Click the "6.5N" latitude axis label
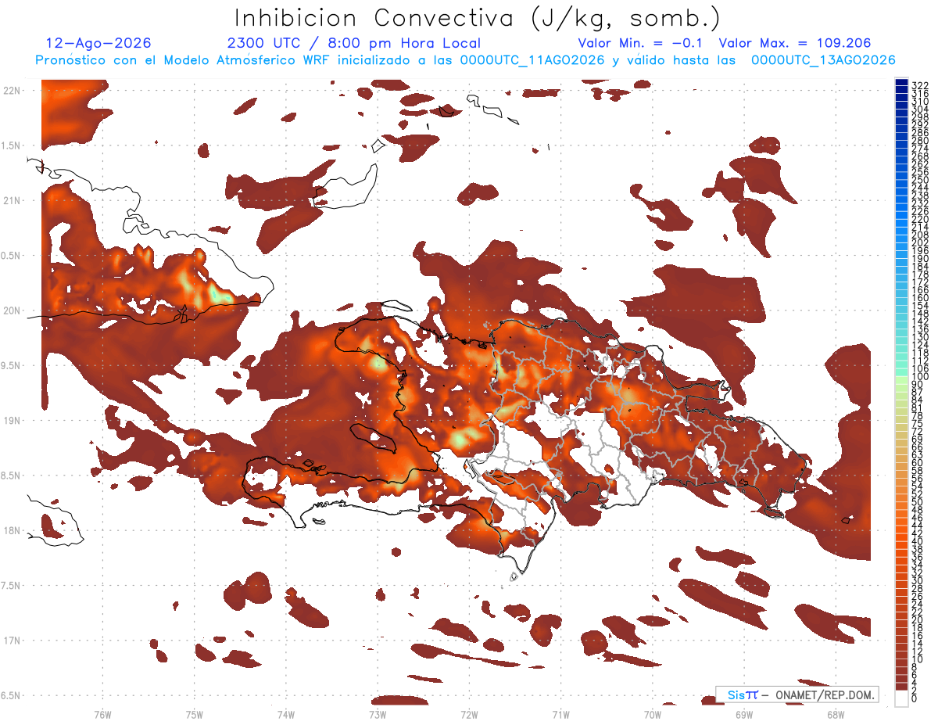Screen dimensions: 938x725 (11, 695)
